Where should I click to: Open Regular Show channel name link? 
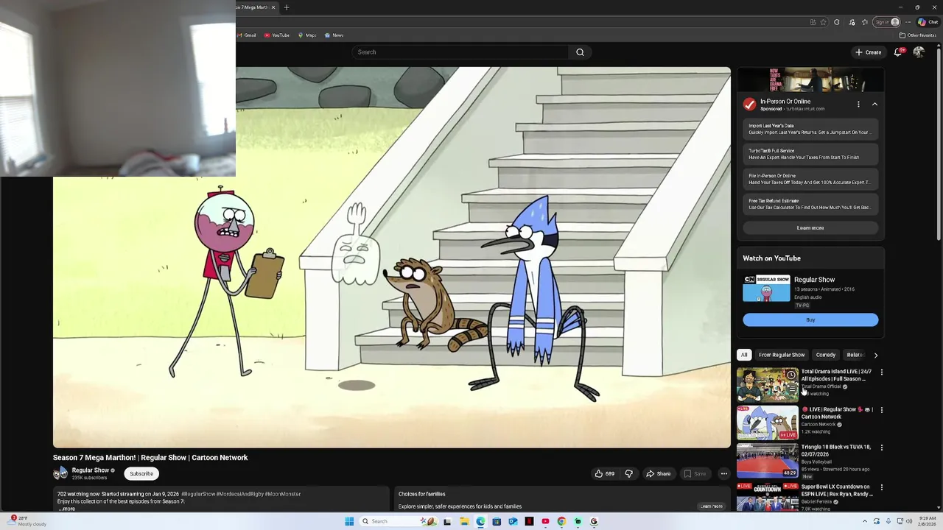pyautogui.click(x=90, y=470)
